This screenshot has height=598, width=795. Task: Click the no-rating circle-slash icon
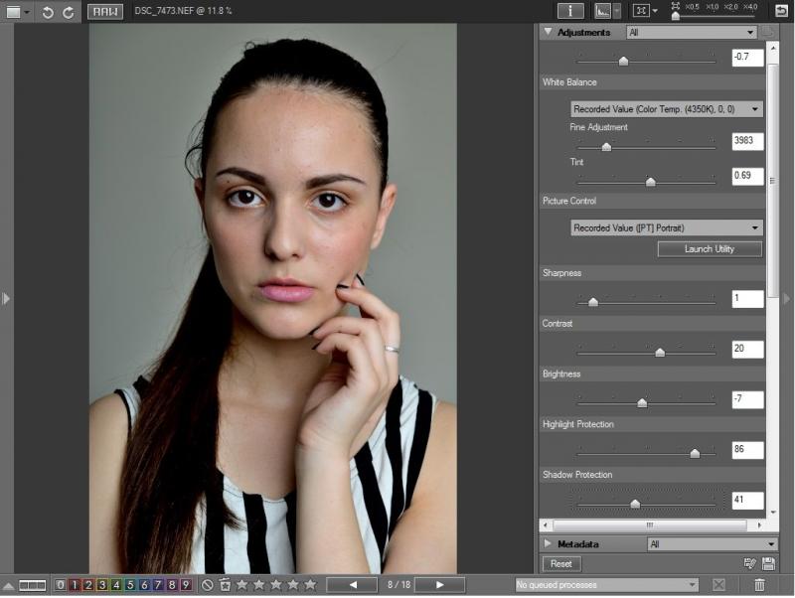click(207, 585)
